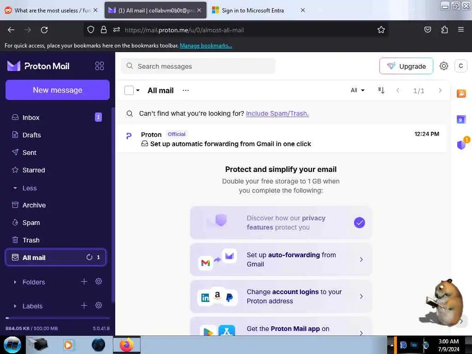Click the storage usage progress bar

(58, 318)
